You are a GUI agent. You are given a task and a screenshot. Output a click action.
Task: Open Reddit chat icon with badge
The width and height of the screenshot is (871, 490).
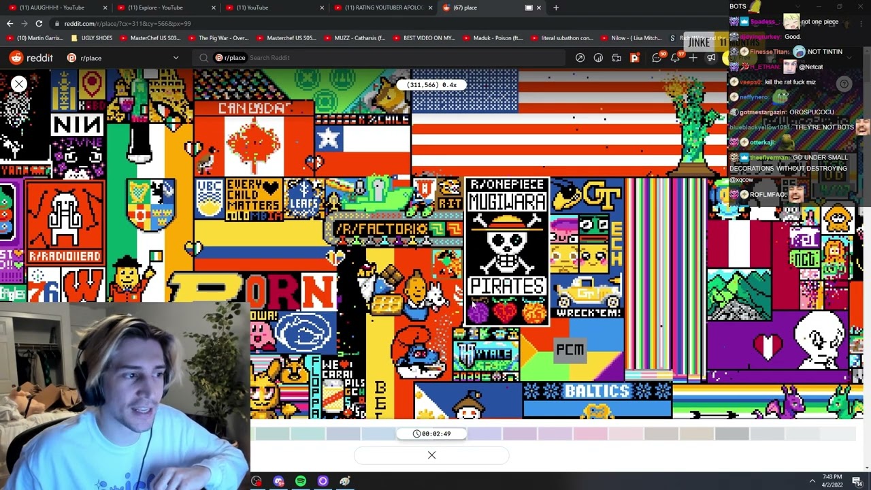click(x=657, y=58)
